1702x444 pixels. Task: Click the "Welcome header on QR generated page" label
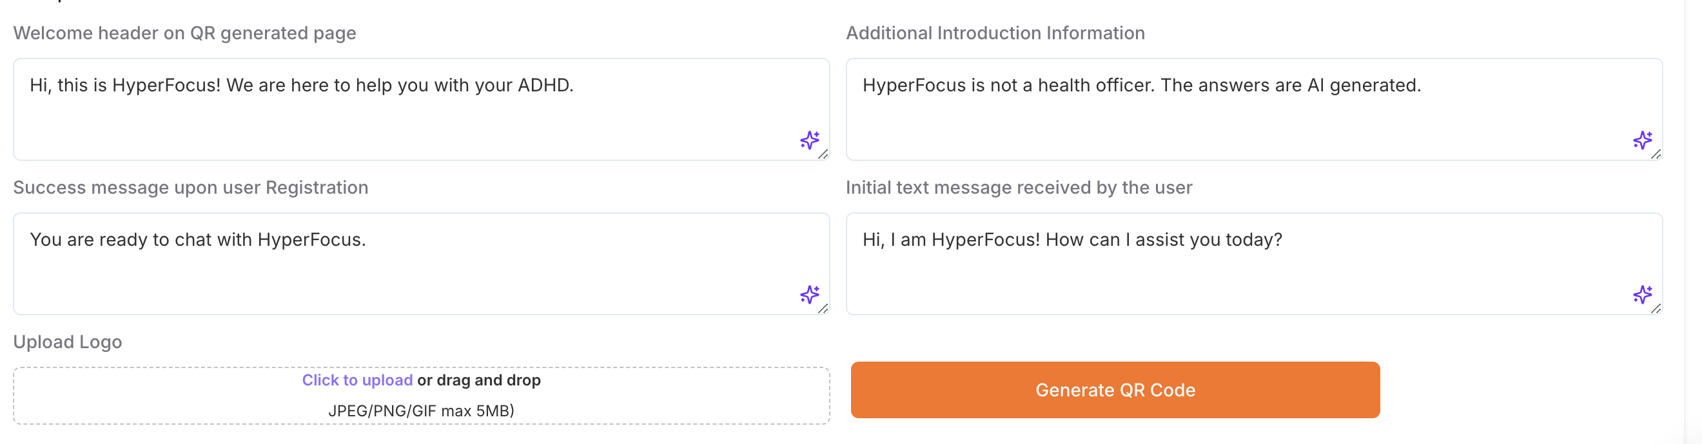(184, 33)
